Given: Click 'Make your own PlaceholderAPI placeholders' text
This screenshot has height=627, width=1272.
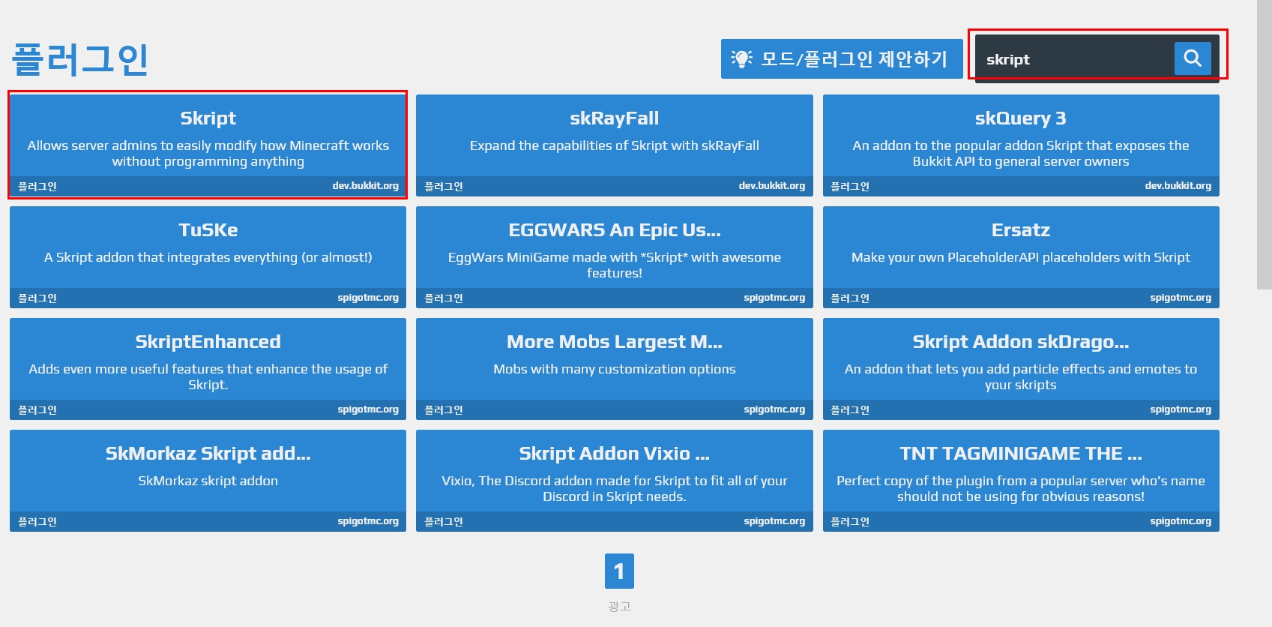Looking at the screenshot, I should coord(1021,257).
